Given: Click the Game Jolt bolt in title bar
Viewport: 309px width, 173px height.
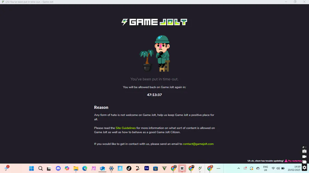Looking at the screenshot, I should (3, 2).
